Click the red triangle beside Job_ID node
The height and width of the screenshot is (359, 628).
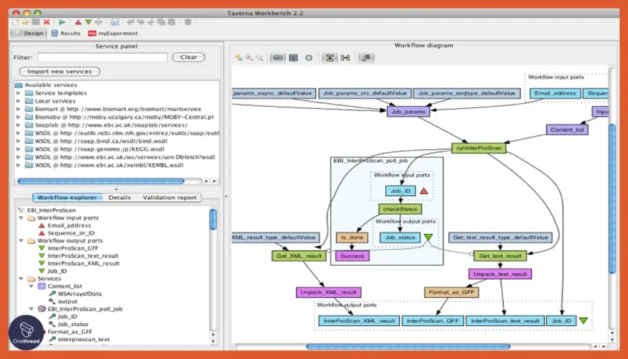[x=424, y=191]
